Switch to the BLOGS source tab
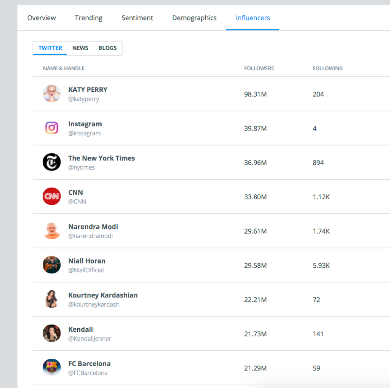The height and width of the screenshot is (388, 390). (x=107, y=48)
